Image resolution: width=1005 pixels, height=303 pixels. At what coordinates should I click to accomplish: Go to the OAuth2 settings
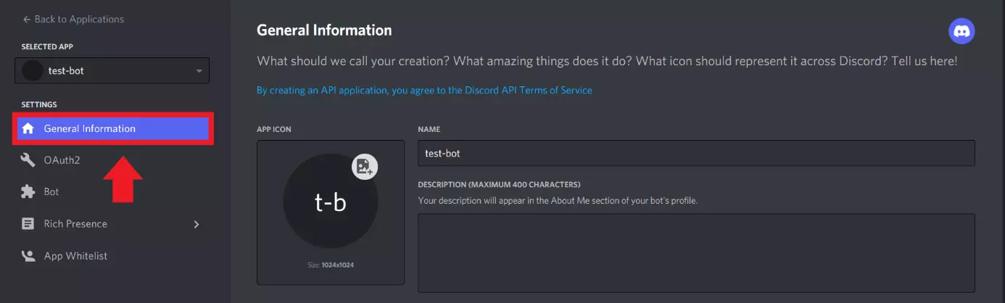[x=62, y=160]
